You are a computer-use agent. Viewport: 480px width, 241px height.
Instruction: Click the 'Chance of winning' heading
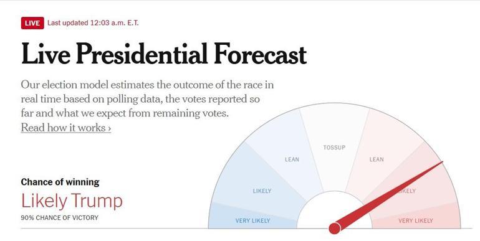click(x=60, y=182)
